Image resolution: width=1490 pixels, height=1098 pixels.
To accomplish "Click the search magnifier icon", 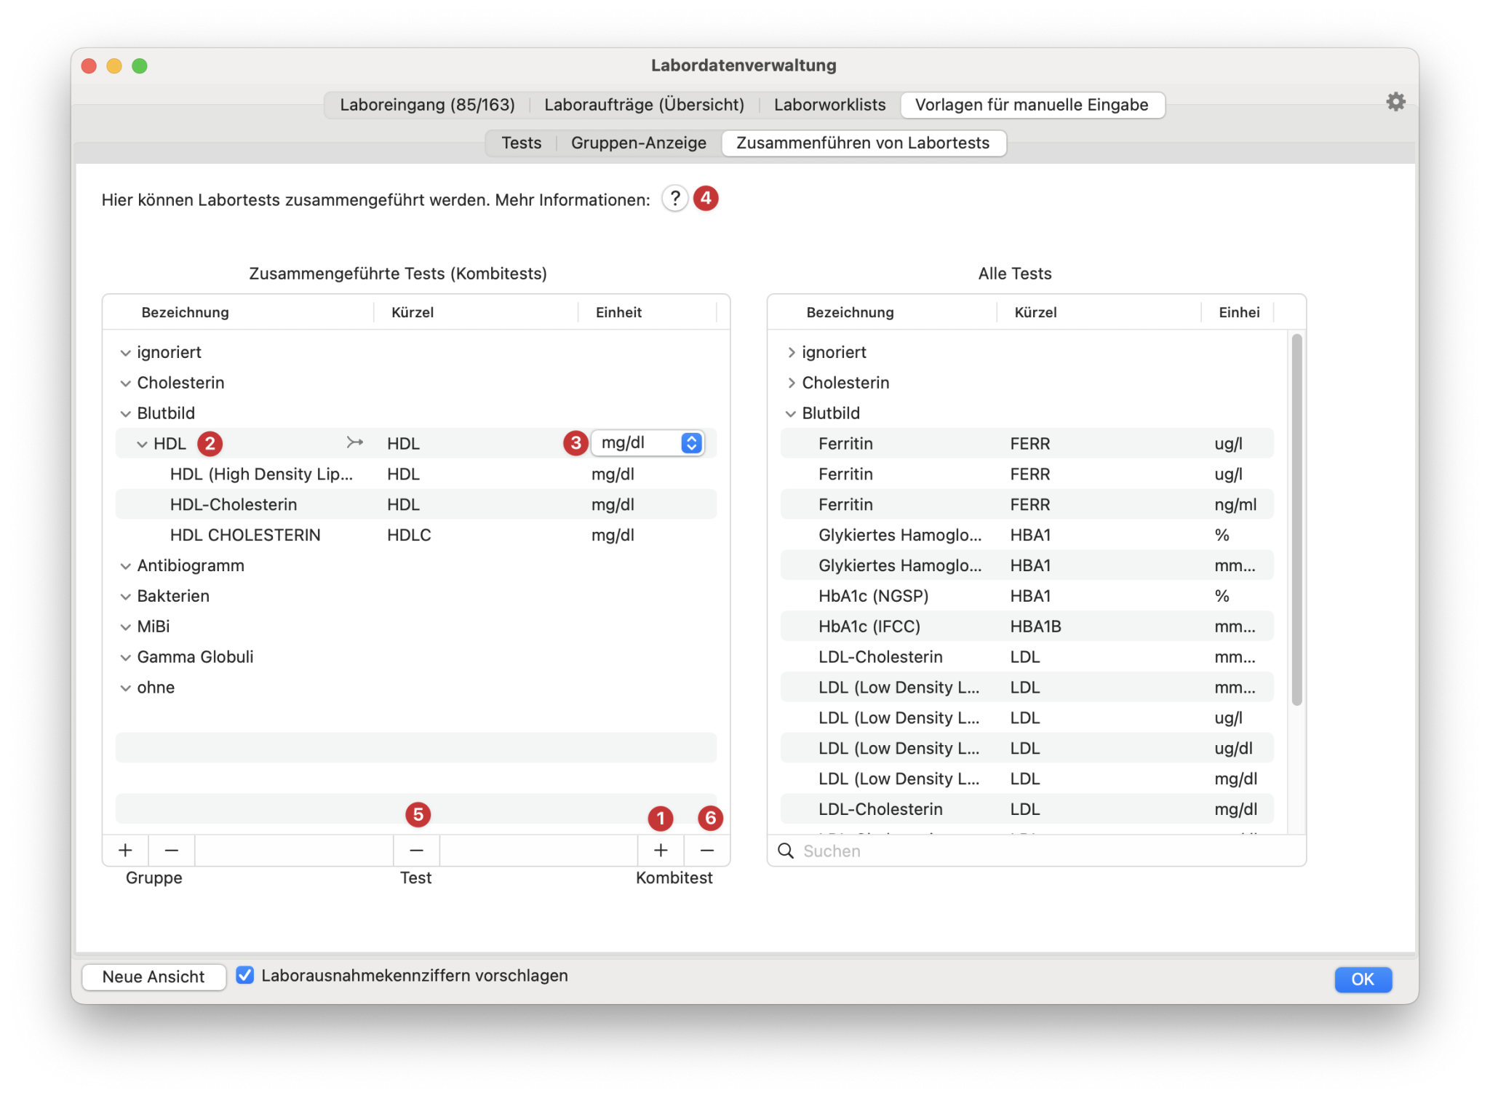I will tap(786, 851).
